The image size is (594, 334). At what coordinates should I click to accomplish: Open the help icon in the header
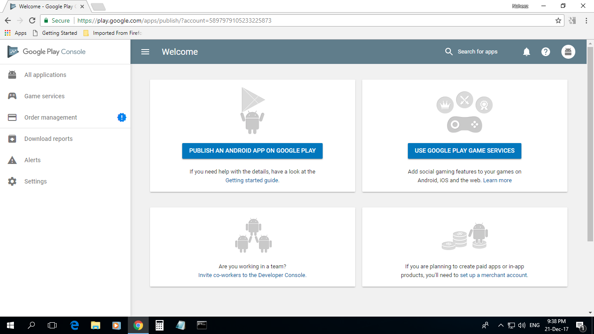[x=546, y=52]
